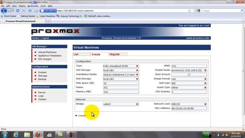Open the Logs administration link
This screenshot has width=245, height=138.
tap(41, 96)
